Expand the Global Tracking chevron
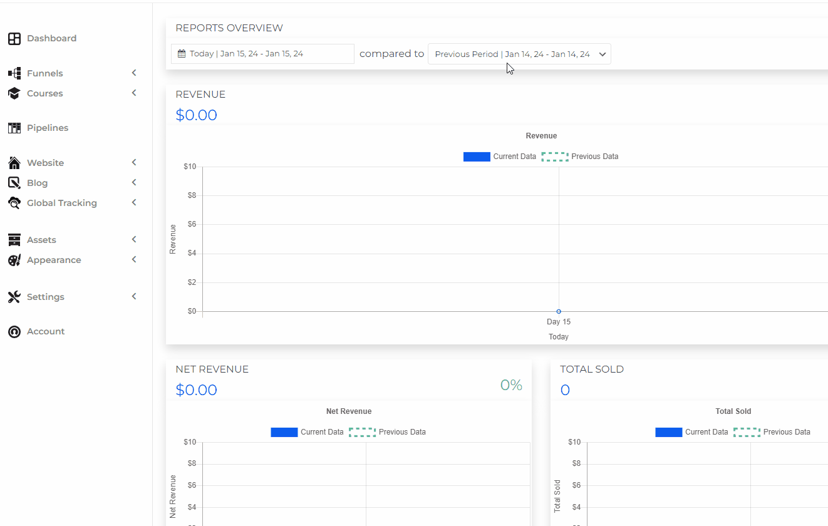This screenshot has height=526, width=828. (134, 203)
